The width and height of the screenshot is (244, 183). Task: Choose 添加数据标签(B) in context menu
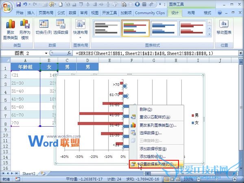coord(157,149)
